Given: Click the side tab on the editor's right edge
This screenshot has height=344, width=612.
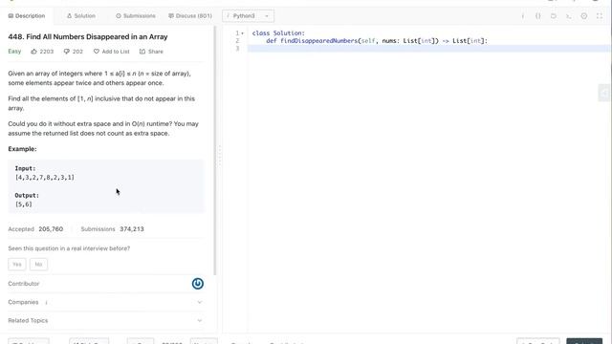Looking at the screenshot, I should [x=604, y=93].
